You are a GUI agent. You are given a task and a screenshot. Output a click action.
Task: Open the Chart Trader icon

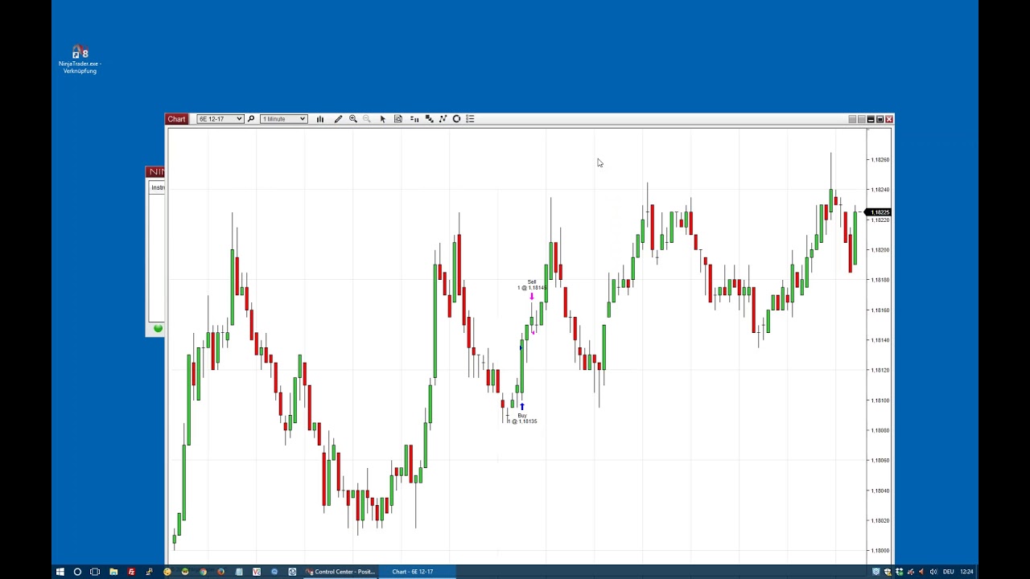[x=414, y=119]
